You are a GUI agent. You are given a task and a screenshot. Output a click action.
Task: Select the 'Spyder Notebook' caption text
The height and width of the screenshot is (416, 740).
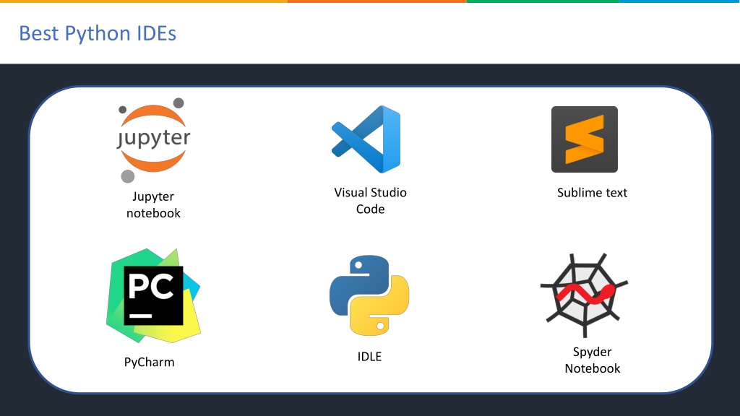tap(593, 360)
